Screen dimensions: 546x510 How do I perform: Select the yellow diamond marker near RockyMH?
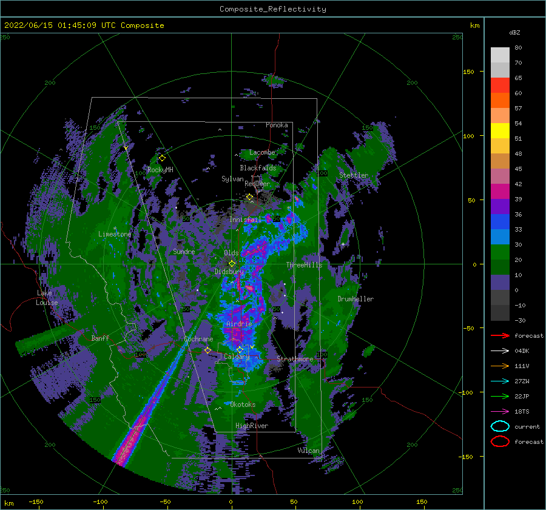162,158
